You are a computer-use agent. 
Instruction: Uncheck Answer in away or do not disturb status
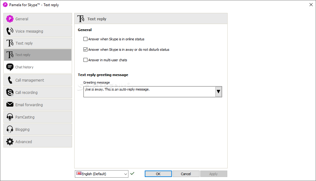tap(85, 50)
